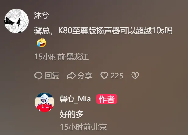This screenshot has width=188, height=135.
Task: Click 馨总 at the comment start
Action: 42,31
